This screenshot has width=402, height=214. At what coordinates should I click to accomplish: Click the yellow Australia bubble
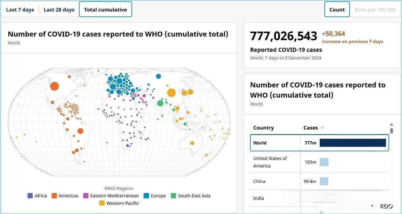[x=192, y=143]
